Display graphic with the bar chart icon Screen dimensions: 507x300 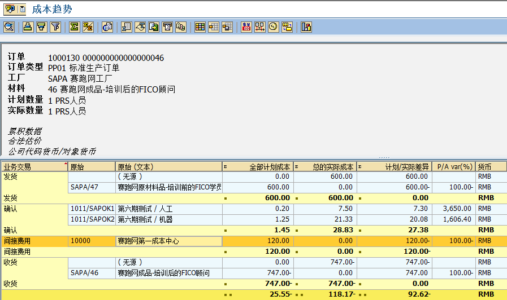point(306,27)
